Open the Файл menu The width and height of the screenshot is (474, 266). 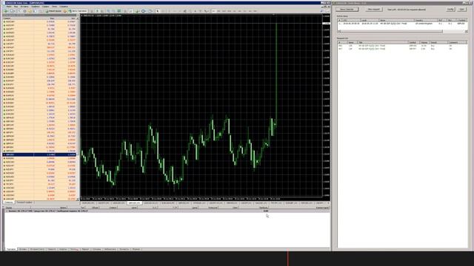pyautogui.click(x=9, y=7)
